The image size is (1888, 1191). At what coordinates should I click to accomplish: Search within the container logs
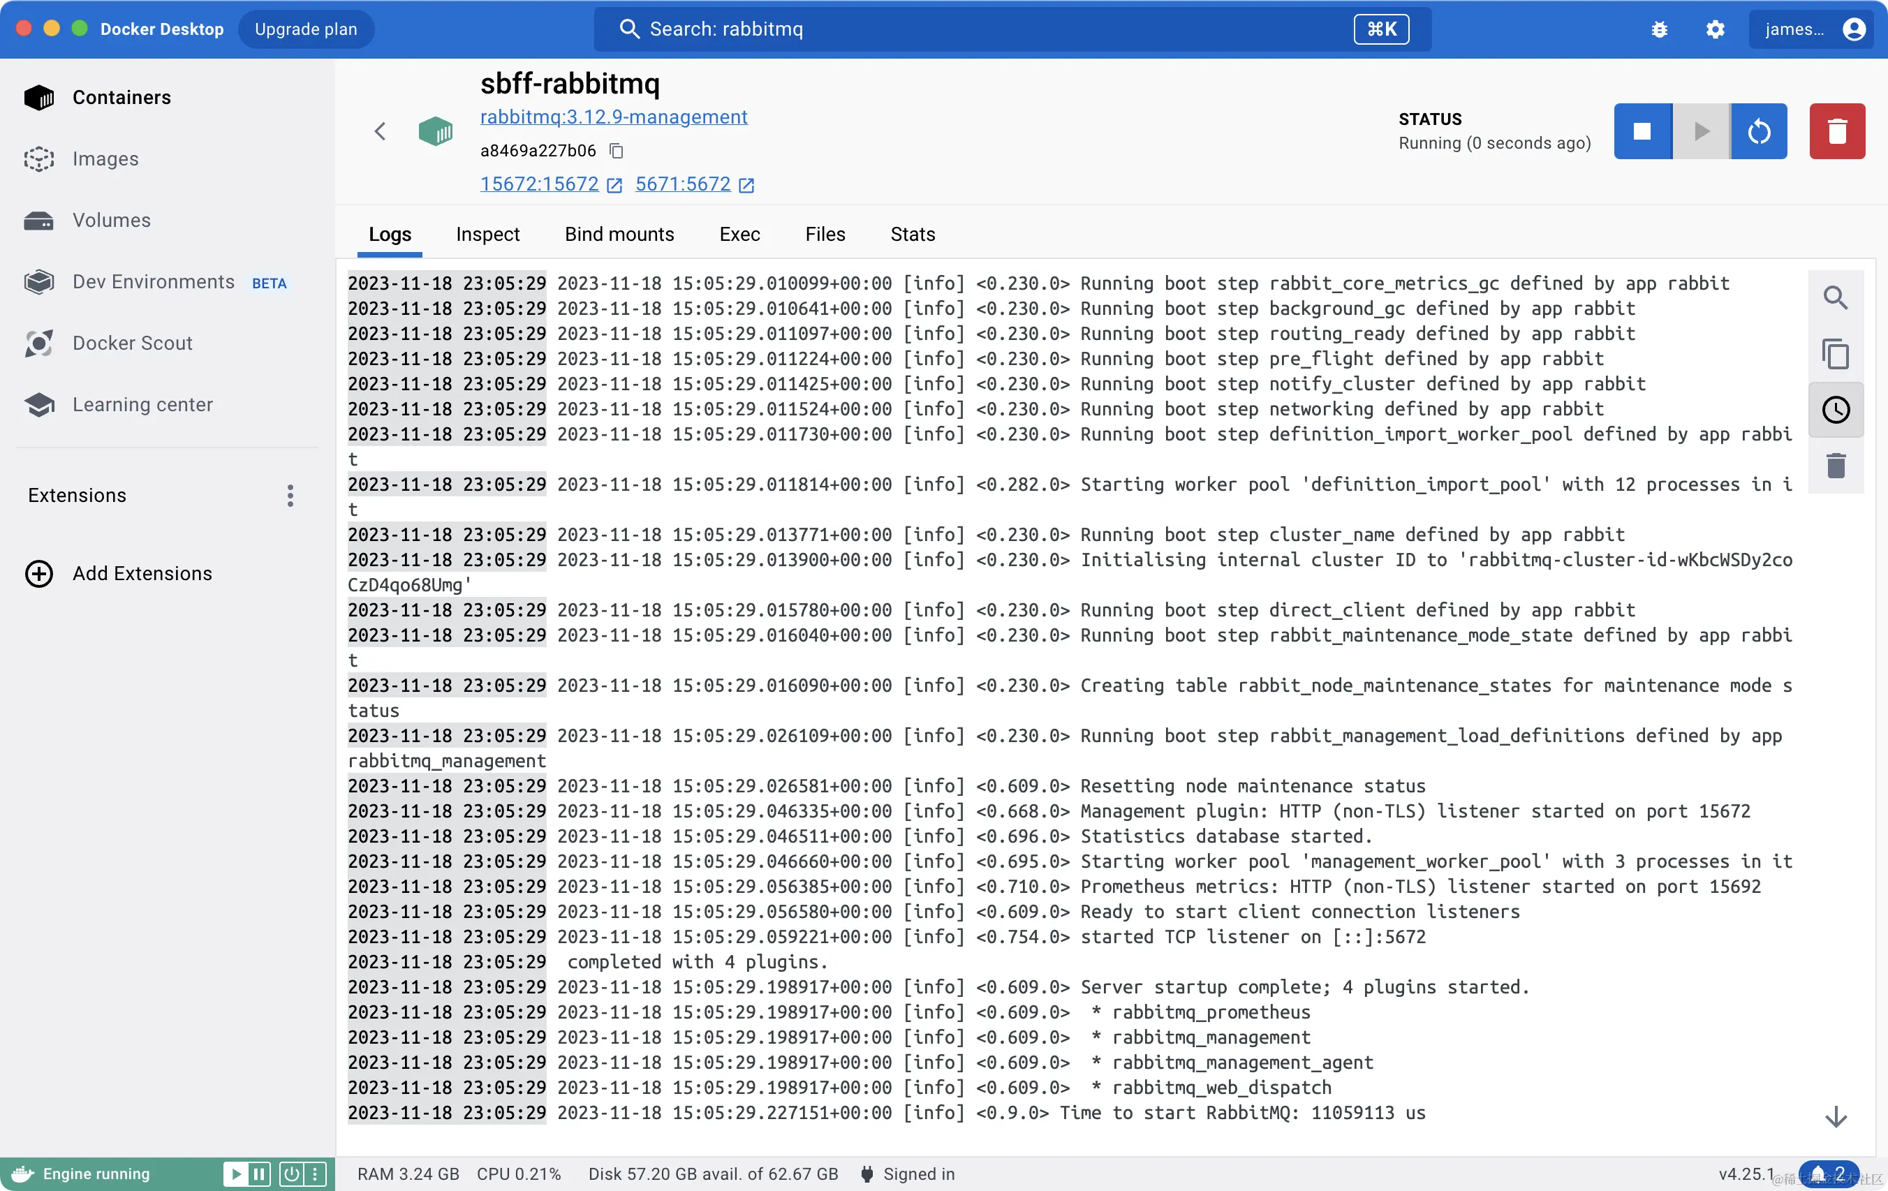(x=1836, y=298)
